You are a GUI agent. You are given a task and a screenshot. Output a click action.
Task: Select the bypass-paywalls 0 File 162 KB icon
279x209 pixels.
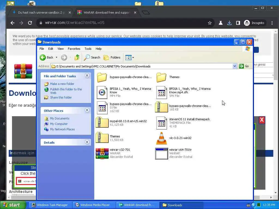[x=102, y=107]
